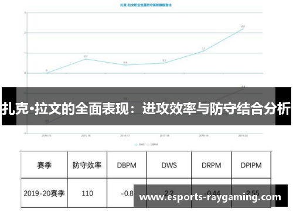This screenshot has height=212, width=293.
Task: Click y-axis label 2 on the chart
Action: pyautogui.click(x=25, y=33)
